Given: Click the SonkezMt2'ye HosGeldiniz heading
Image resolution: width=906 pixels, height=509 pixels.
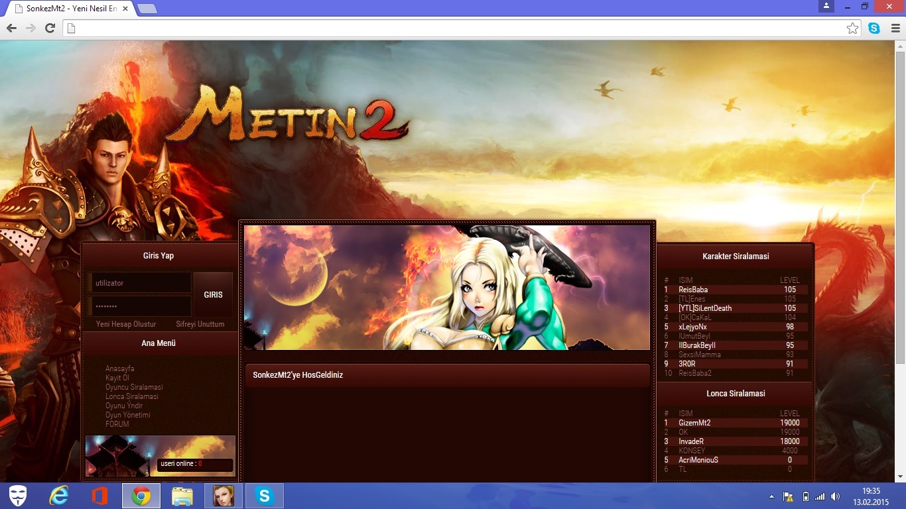Looking at the screenshot, I should tap(298, 375).
